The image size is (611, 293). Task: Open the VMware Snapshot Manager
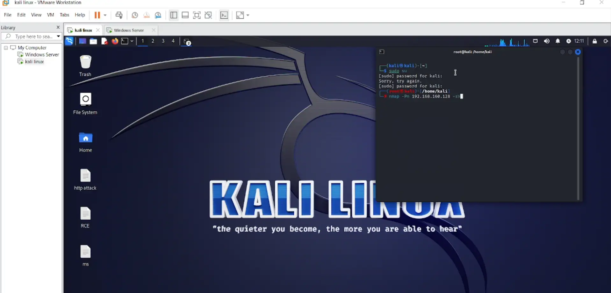[158, 15]
